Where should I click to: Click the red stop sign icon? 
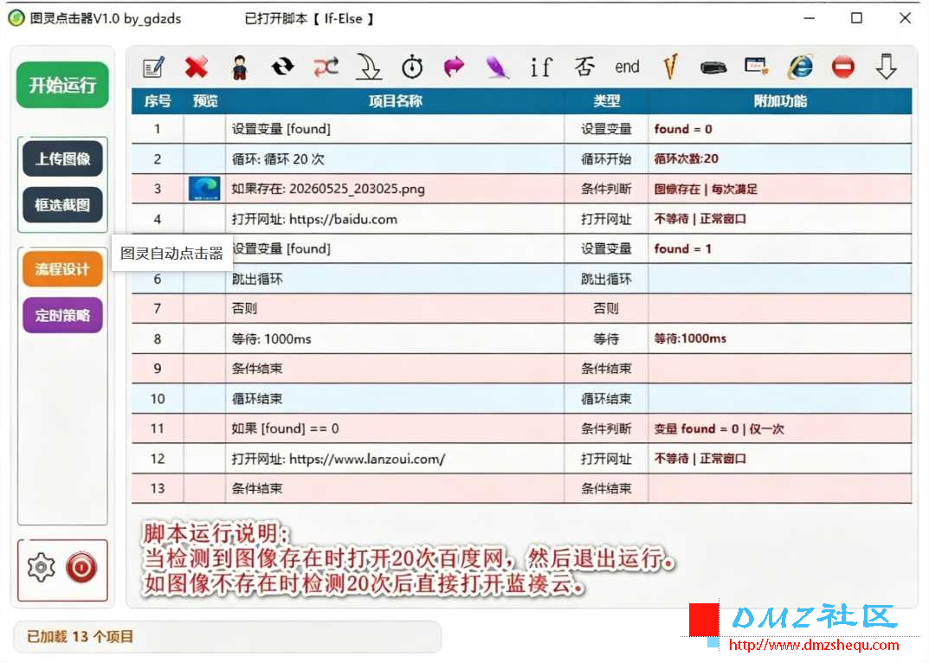point(842,67)
